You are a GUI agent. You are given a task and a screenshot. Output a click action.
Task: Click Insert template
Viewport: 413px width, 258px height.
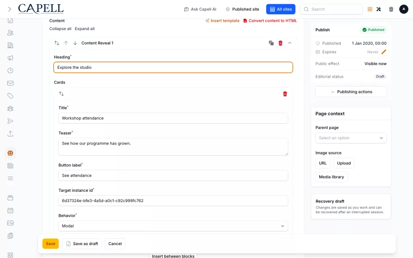point(222,21)
